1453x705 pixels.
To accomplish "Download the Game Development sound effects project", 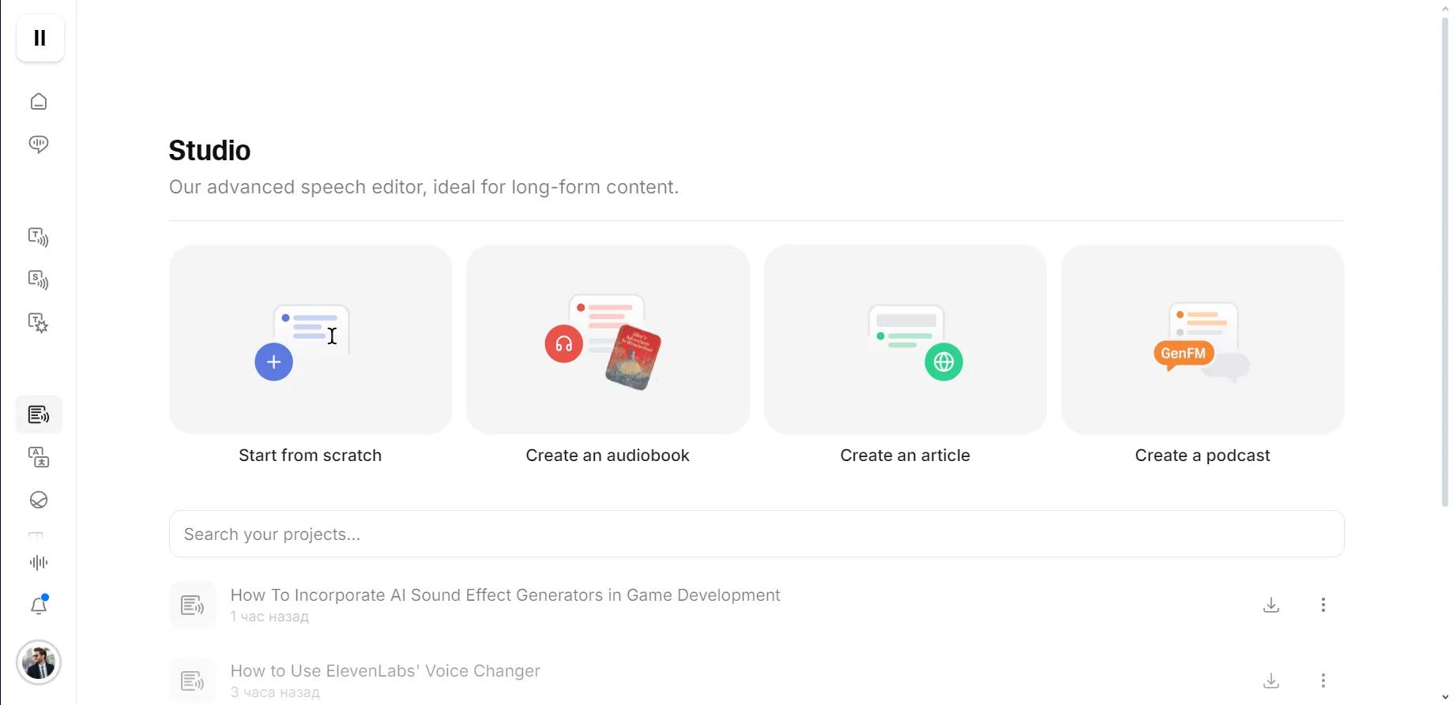I will click(1270, 605).
